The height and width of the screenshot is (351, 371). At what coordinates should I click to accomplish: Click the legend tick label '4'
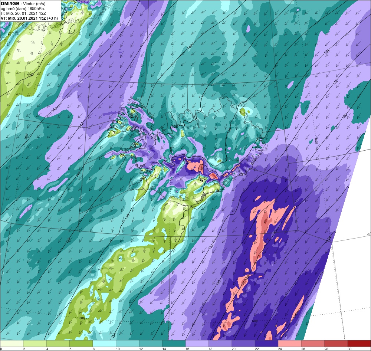coord(47,349)
